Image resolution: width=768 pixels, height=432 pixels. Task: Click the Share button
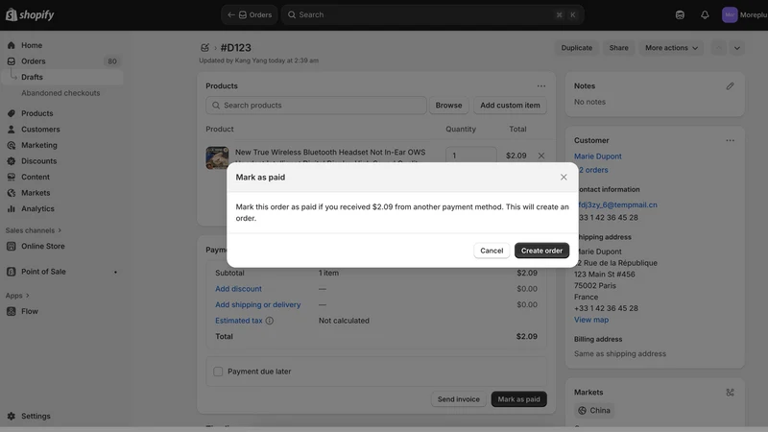[x=618, y=47]
